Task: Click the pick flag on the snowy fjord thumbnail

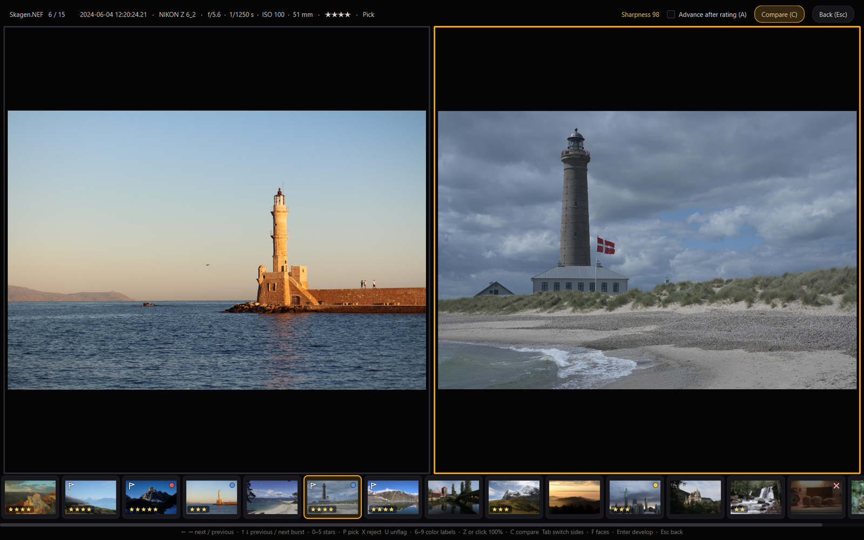Action: click(374, 486)
